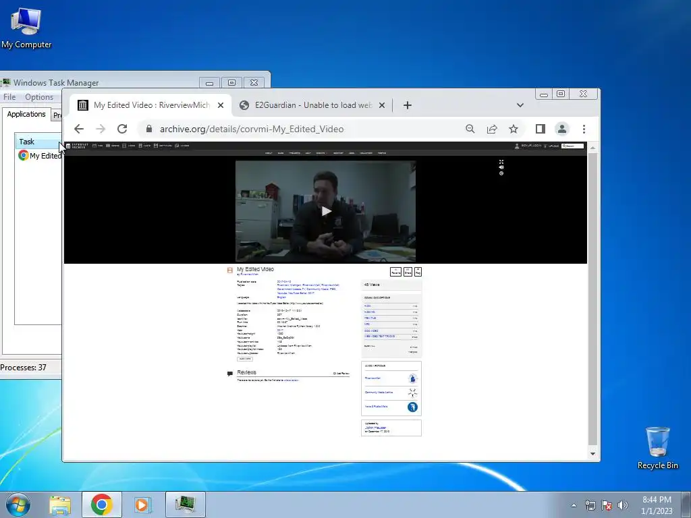Screen dimensions: 691x518
Task: Share this page using the share icon
Action: tap(492, 129)
